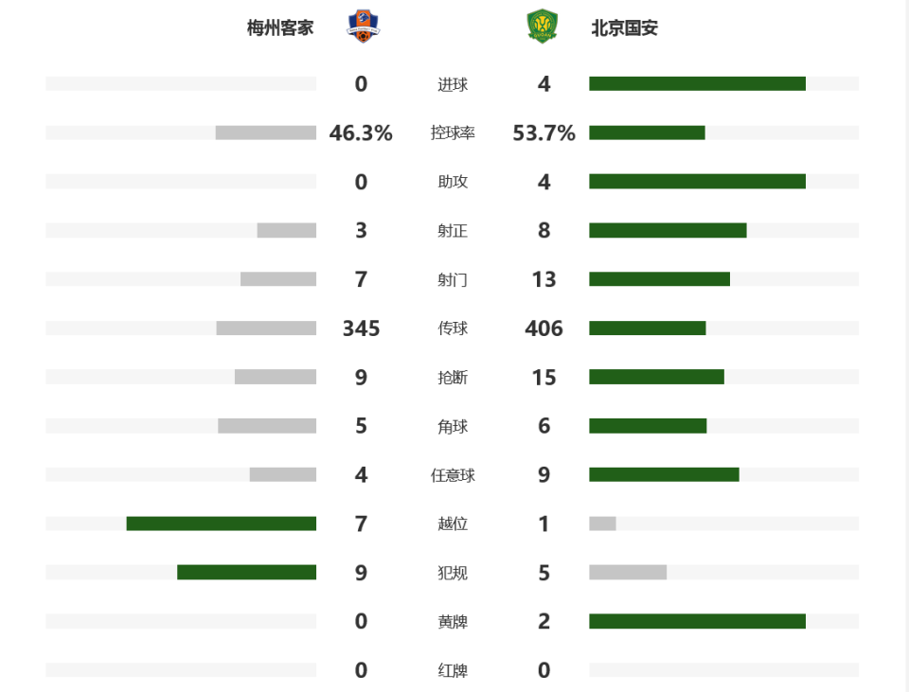The width and height of the screenshot is (909, 692).
Task: Click 梅州客家's green 越位 bar
Action: 221,523
